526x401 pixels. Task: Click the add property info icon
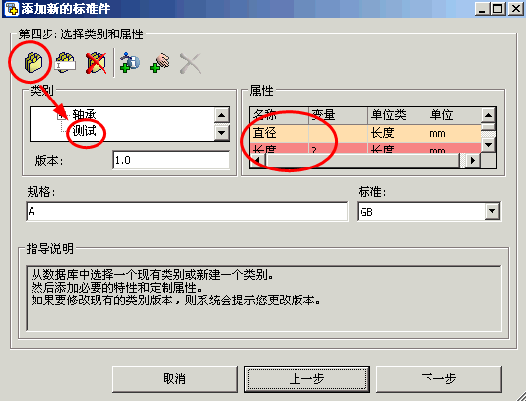point(130,63)
